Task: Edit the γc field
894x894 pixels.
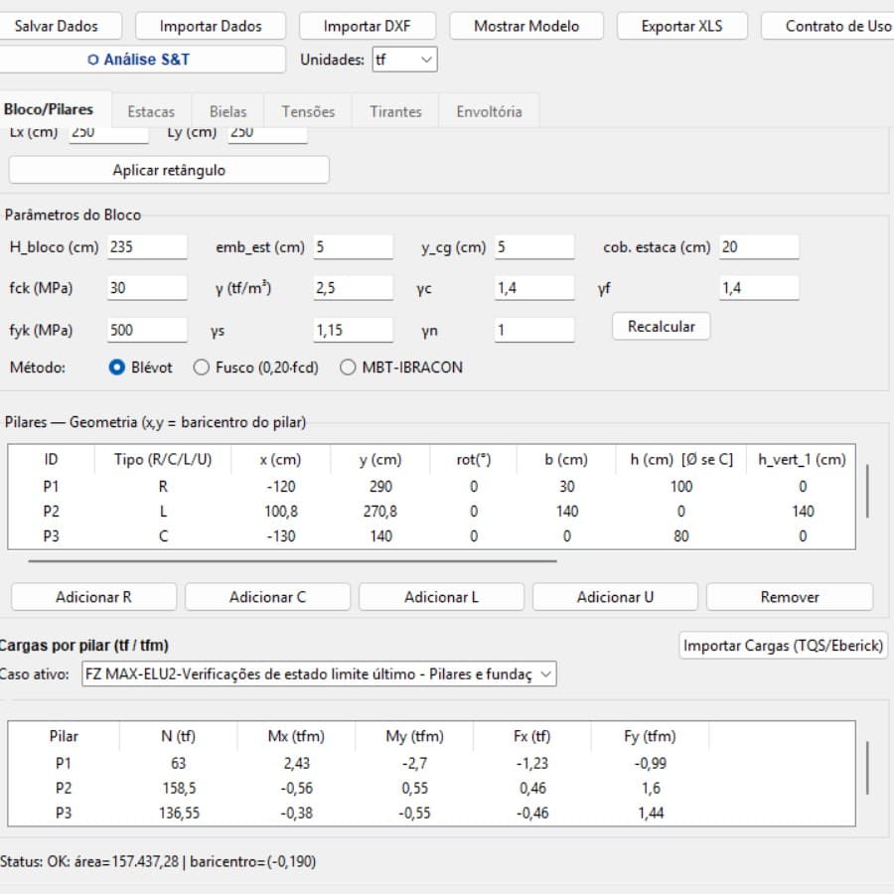Action: point(534,288)
